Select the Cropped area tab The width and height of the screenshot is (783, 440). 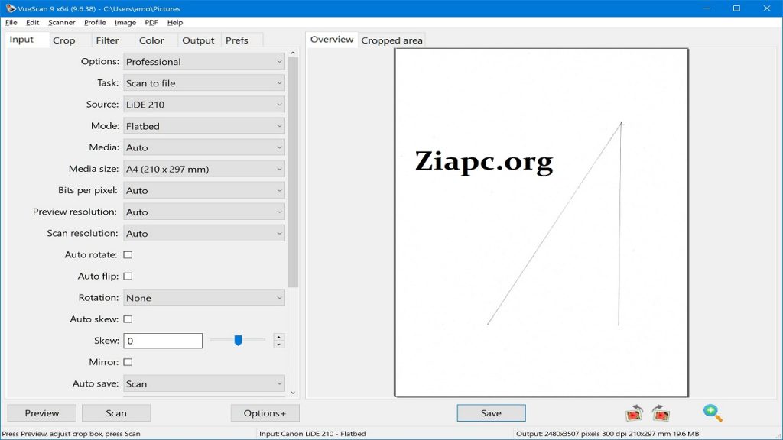tap(391, 40)
